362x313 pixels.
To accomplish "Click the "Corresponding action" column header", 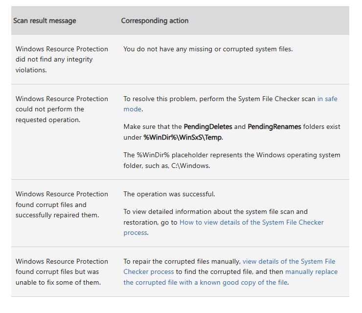I will pos(155,21).
